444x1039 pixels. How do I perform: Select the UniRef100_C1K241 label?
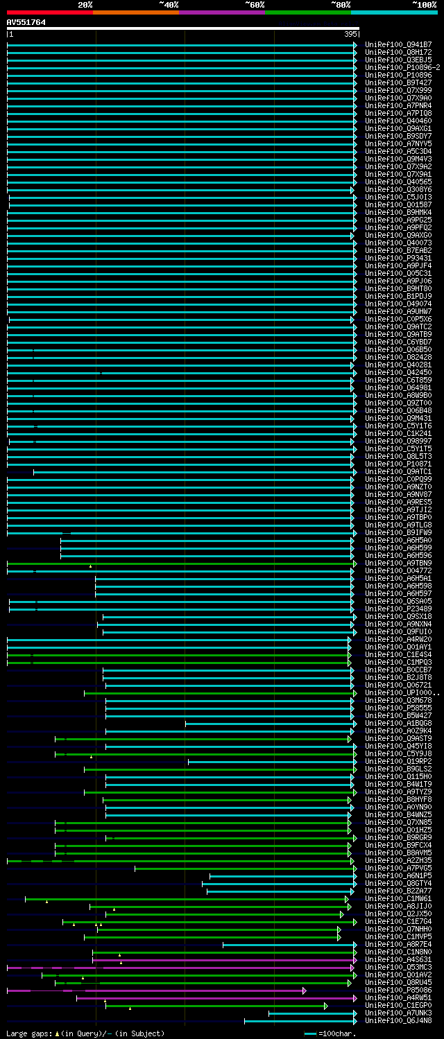[x=398, y=433]
